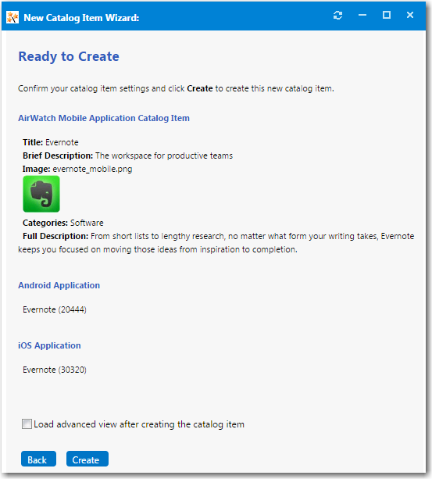Click the green Evernote elephant image

pos(41,194)
